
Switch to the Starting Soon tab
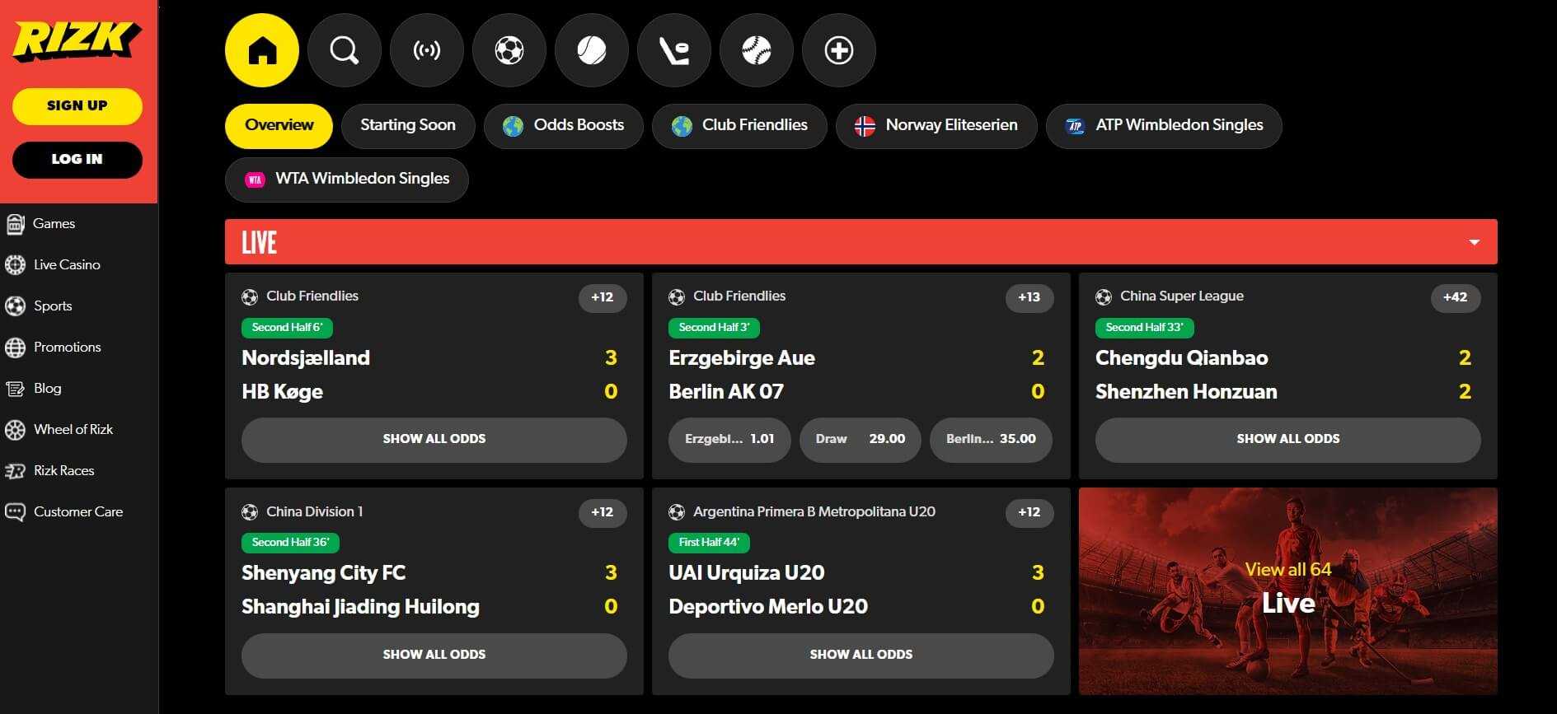point(408,125)
